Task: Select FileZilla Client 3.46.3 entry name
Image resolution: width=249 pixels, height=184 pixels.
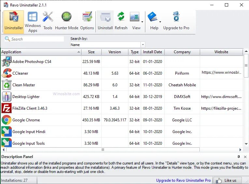Action: pyautogui.click(x=30, y=108)
